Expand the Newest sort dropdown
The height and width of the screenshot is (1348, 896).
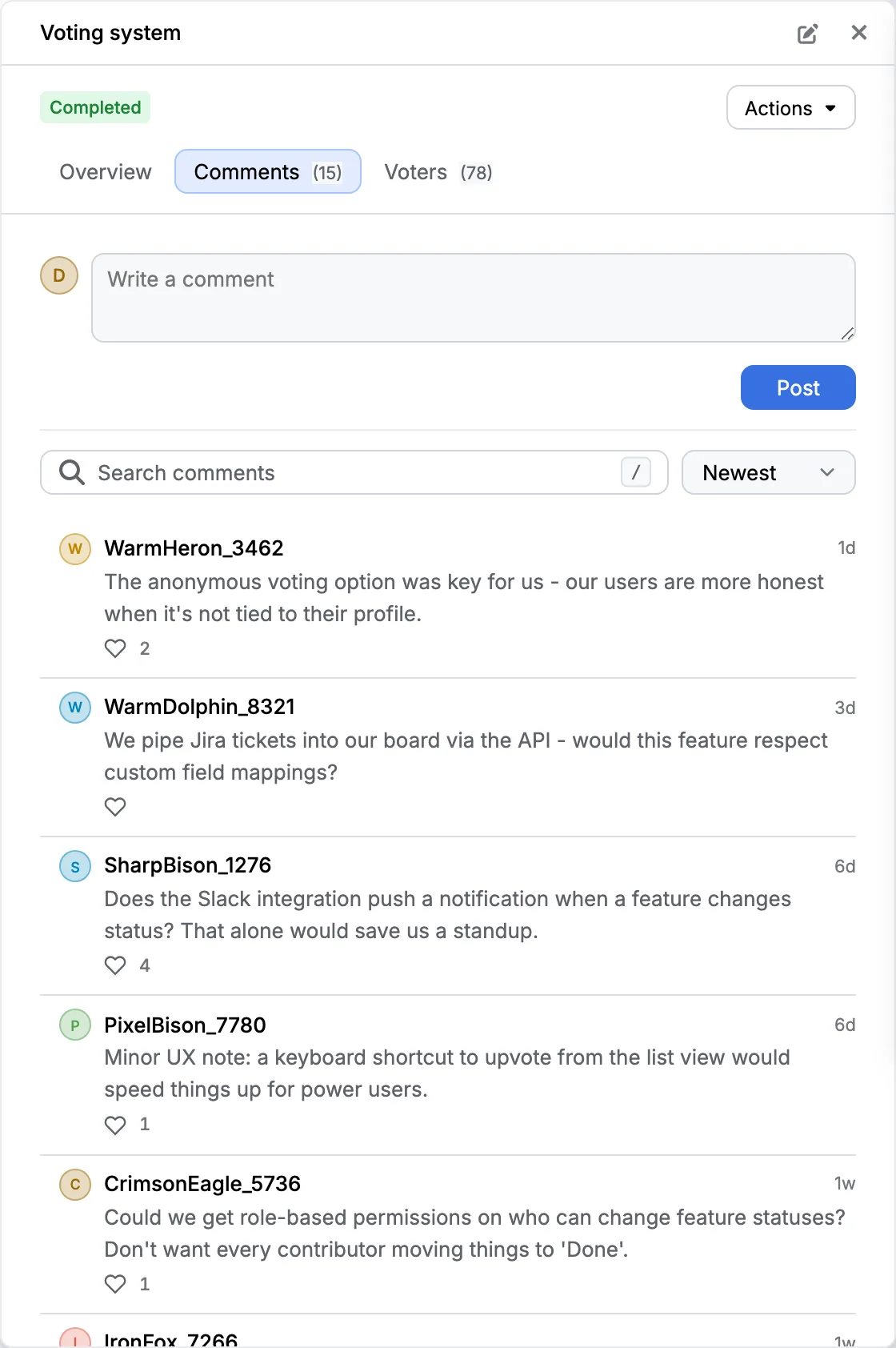(x=768, y=472)
